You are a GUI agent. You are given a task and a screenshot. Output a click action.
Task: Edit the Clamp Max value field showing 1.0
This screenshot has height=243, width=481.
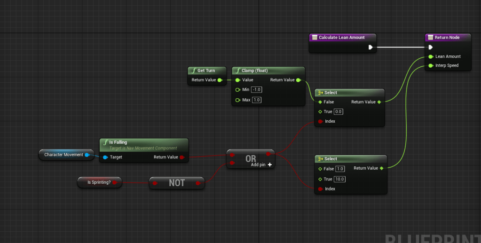pyautogui.click(x=257, y=100)
